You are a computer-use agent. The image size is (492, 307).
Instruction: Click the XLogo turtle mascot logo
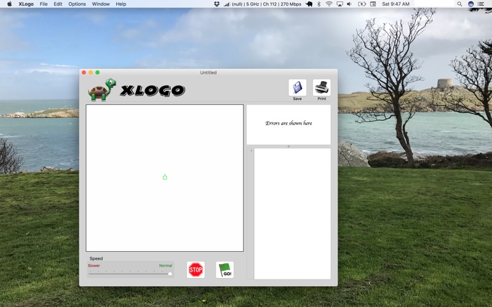click(x=102, y=90)
